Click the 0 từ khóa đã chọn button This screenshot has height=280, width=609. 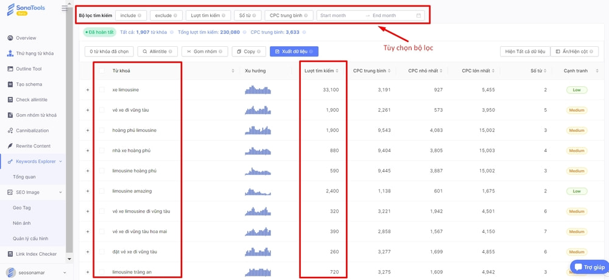[109, 52]
